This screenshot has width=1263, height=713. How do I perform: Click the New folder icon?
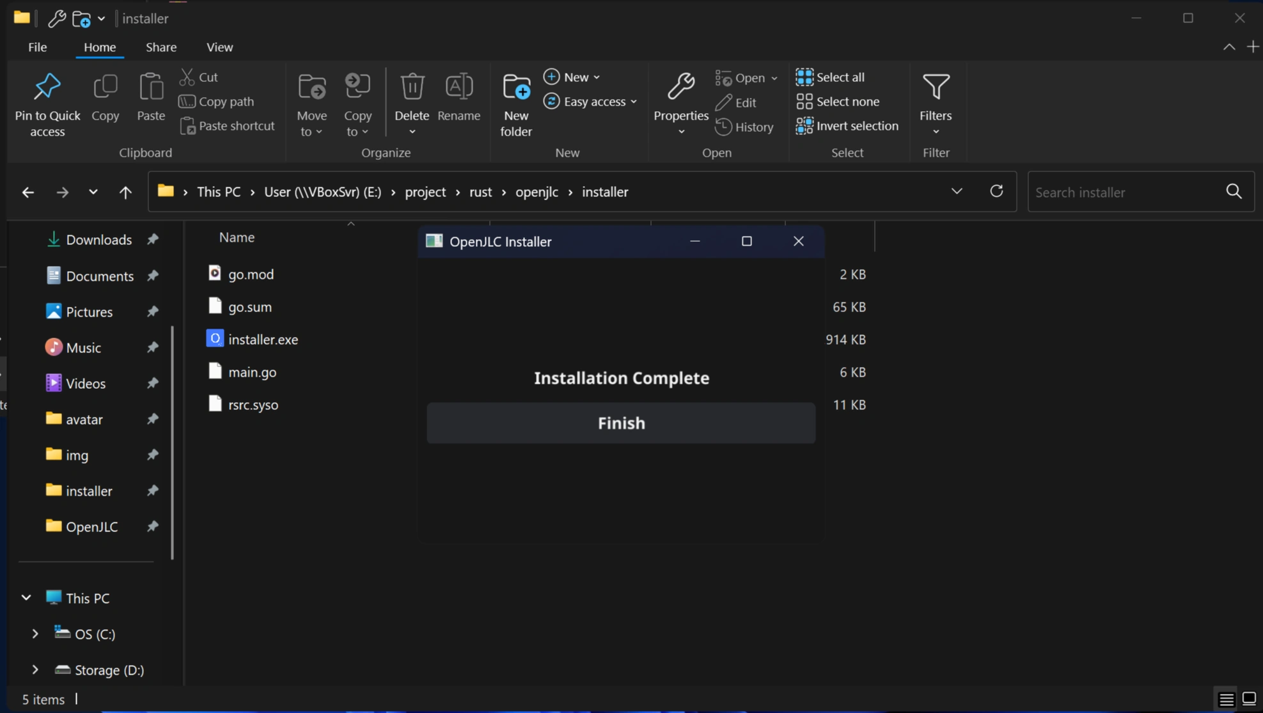(516, 87)
